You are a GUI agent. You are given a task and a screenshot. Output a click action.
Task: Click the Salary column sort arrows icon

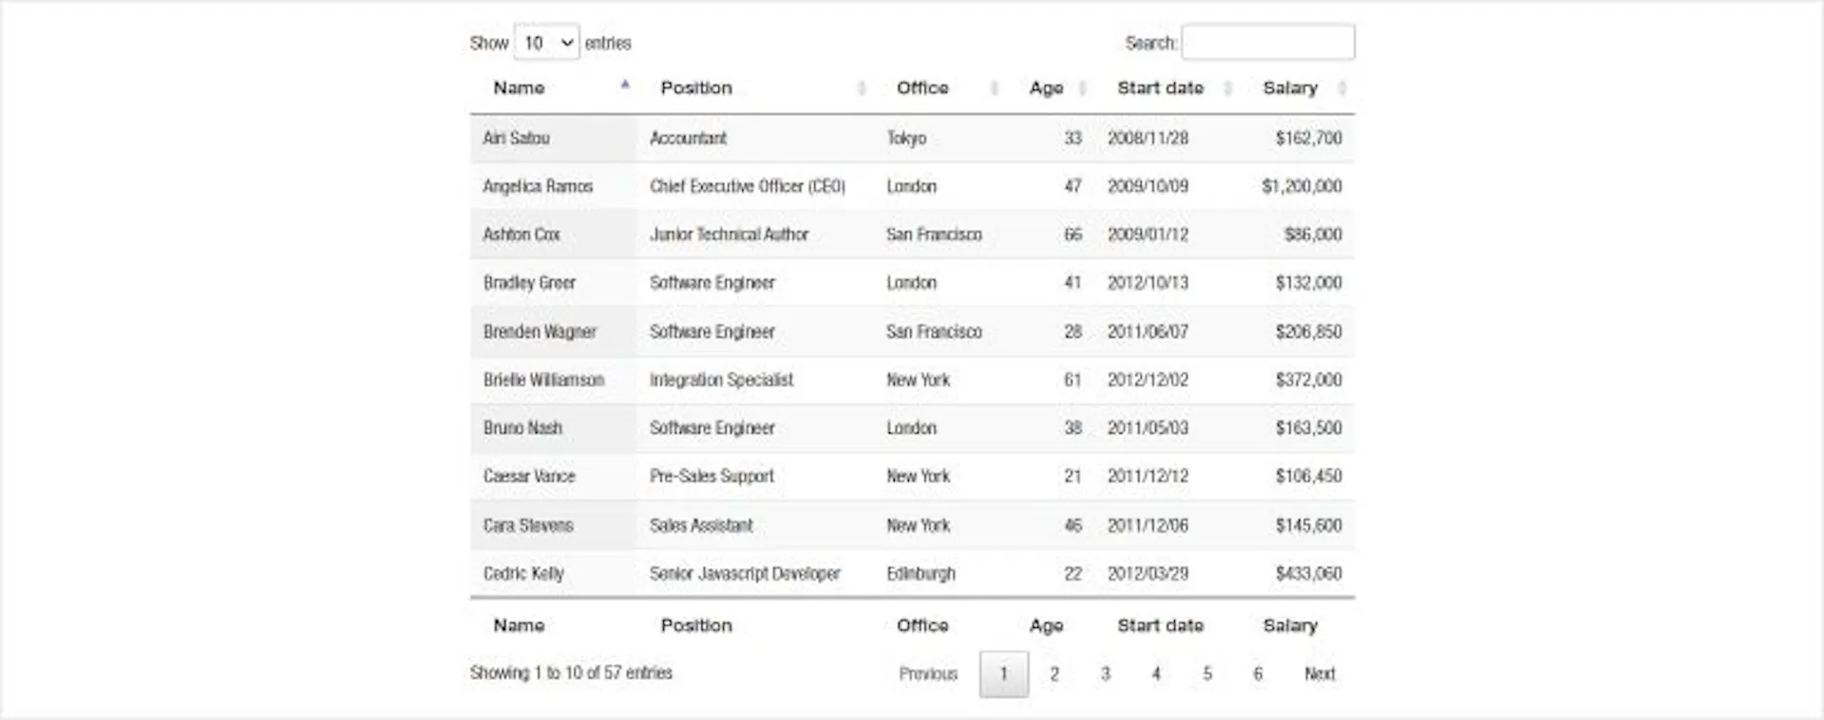pos(1341,88)
